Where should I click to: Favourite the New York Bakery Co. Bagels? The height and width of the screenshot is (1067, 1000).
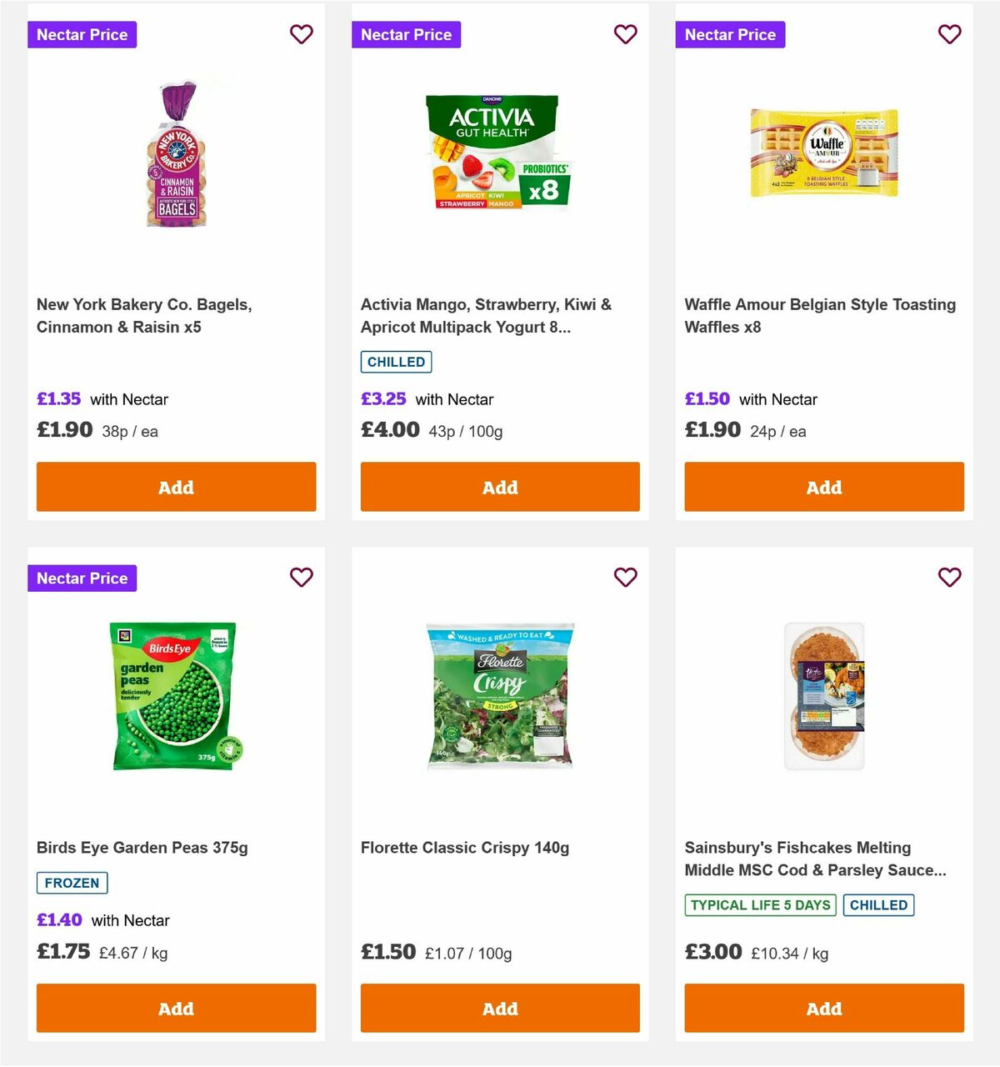click(x=301, y=34)
